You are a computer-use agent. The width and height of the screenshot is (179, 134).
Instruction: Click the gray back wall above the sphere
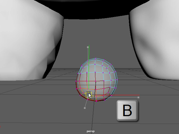(95, 33)
